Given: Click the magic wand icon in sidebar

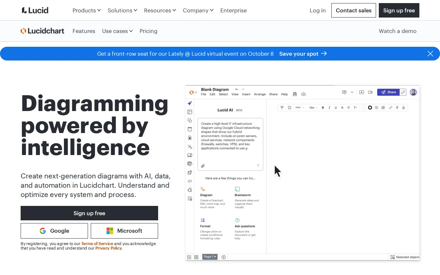Looking at the screenshot, I should coord(190,146).
